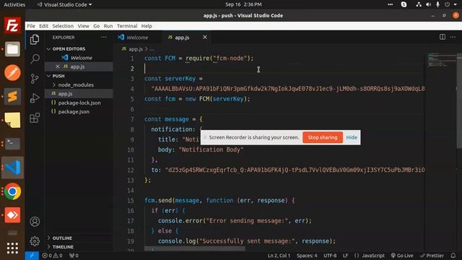
Task: Open errors and warnings in status bar
Action: point(52,256)
